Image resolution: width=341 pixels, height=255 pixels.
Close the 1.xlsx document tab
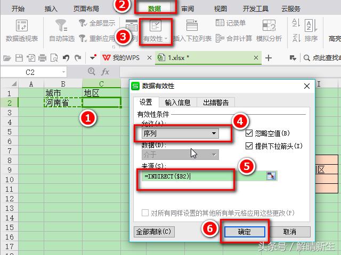[x=256, y=58]
